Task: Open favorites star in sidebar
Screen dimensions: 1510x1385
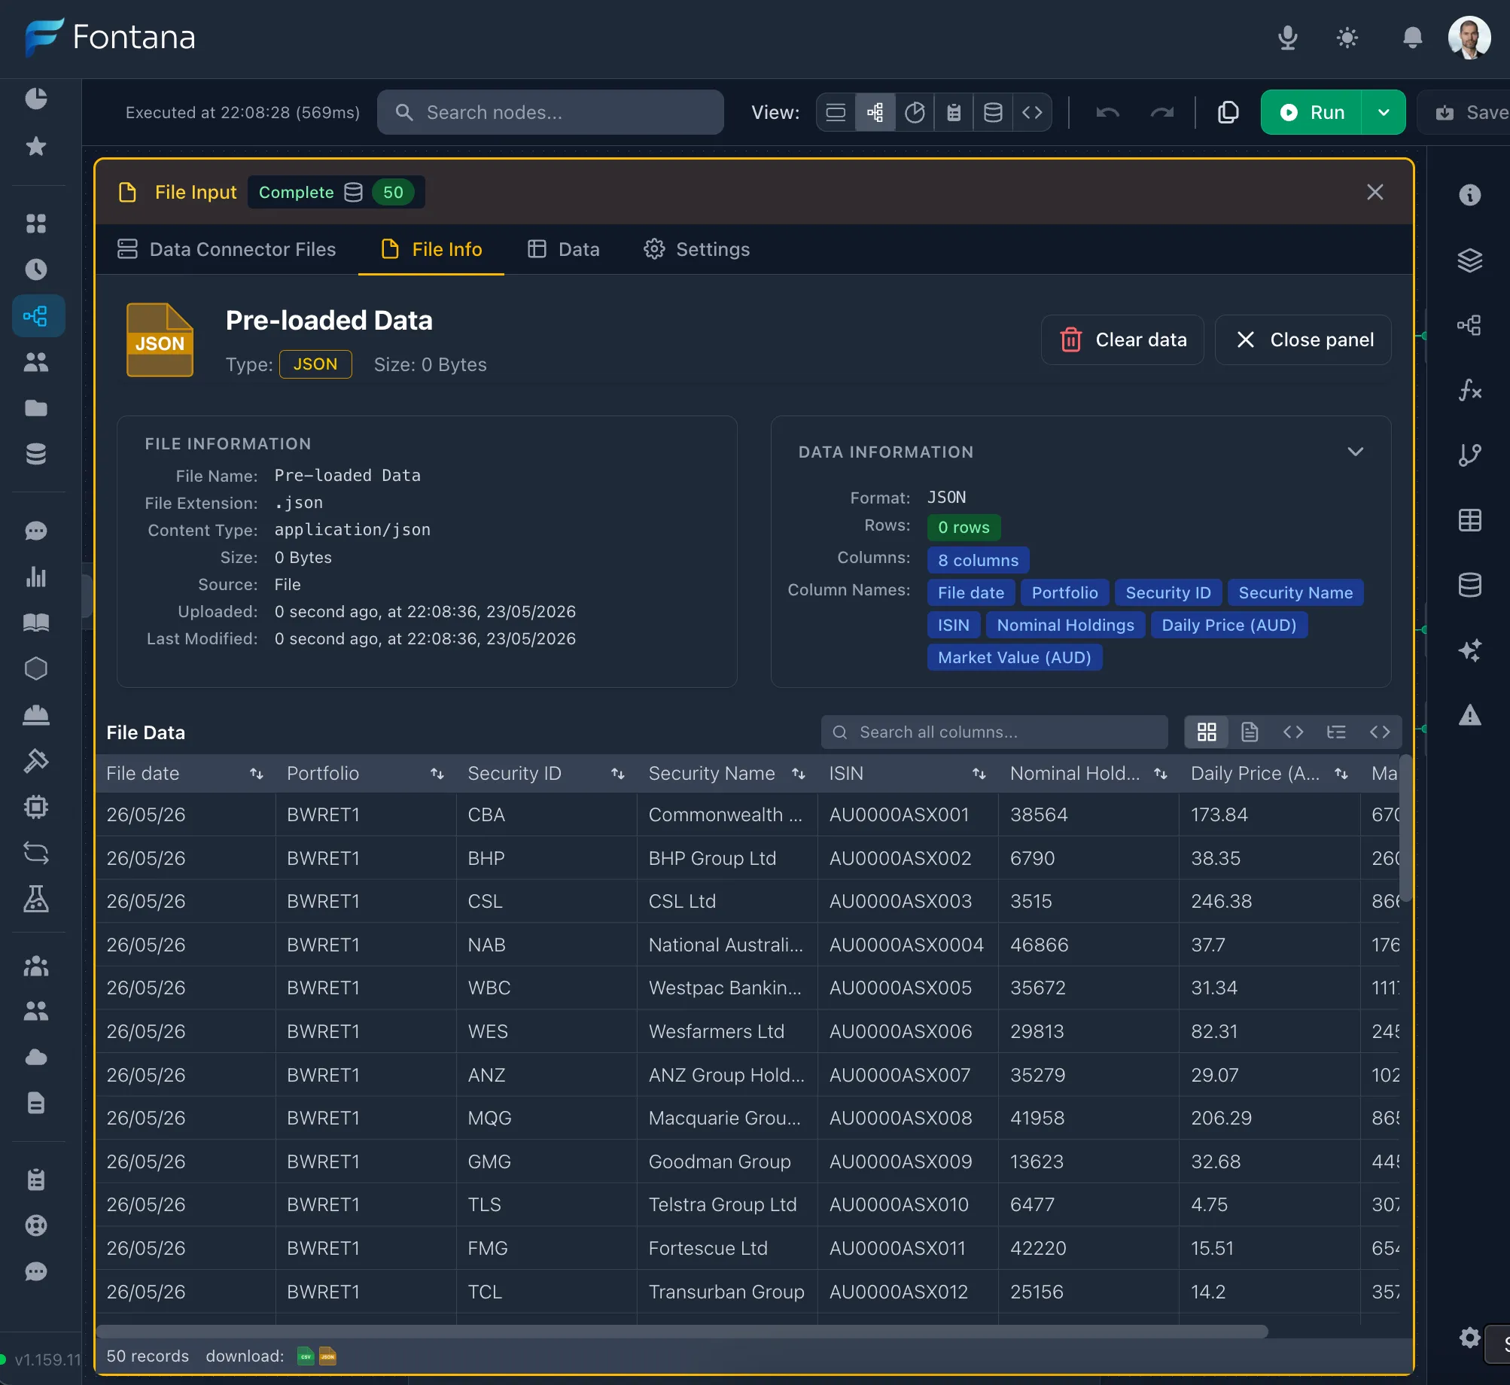Action: pyautogui.click(x=35, y=146)
